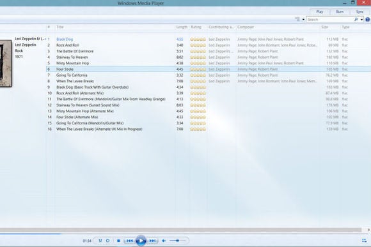Focus the Search input box
371x247 pixels.
pos(330,19)
